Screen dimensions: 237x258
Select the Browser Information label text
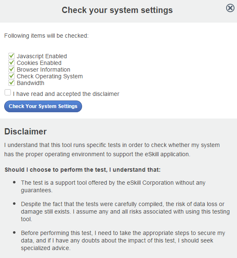point(44,70)
